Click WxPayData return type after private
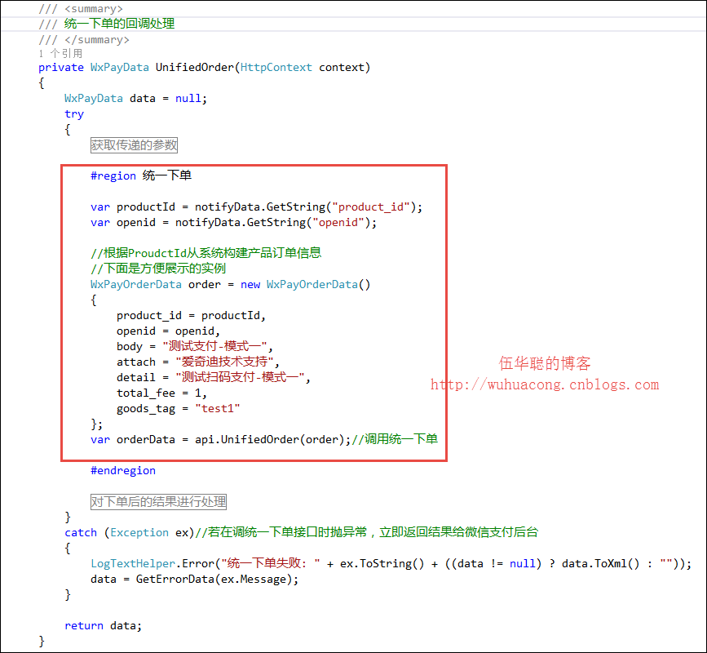This screenshot has height=653, width=707. coord(120,68)
